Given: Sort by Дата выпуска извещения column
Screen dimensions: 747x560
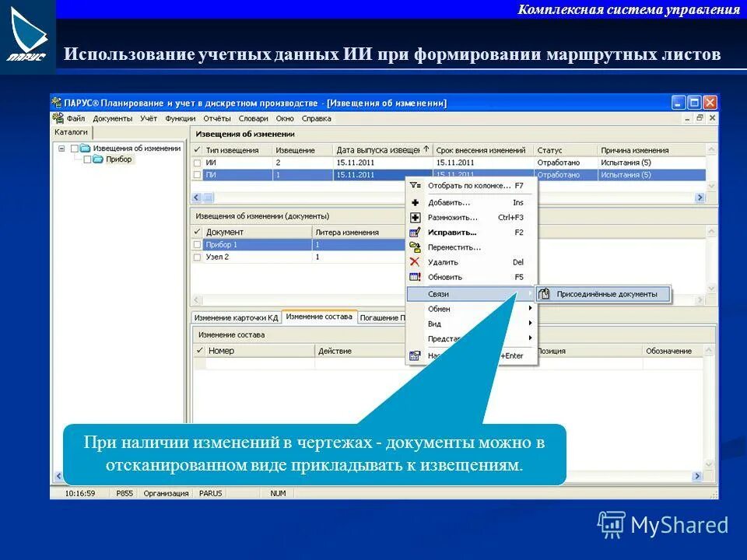Looking at the screenshot, I should (383, 150).
